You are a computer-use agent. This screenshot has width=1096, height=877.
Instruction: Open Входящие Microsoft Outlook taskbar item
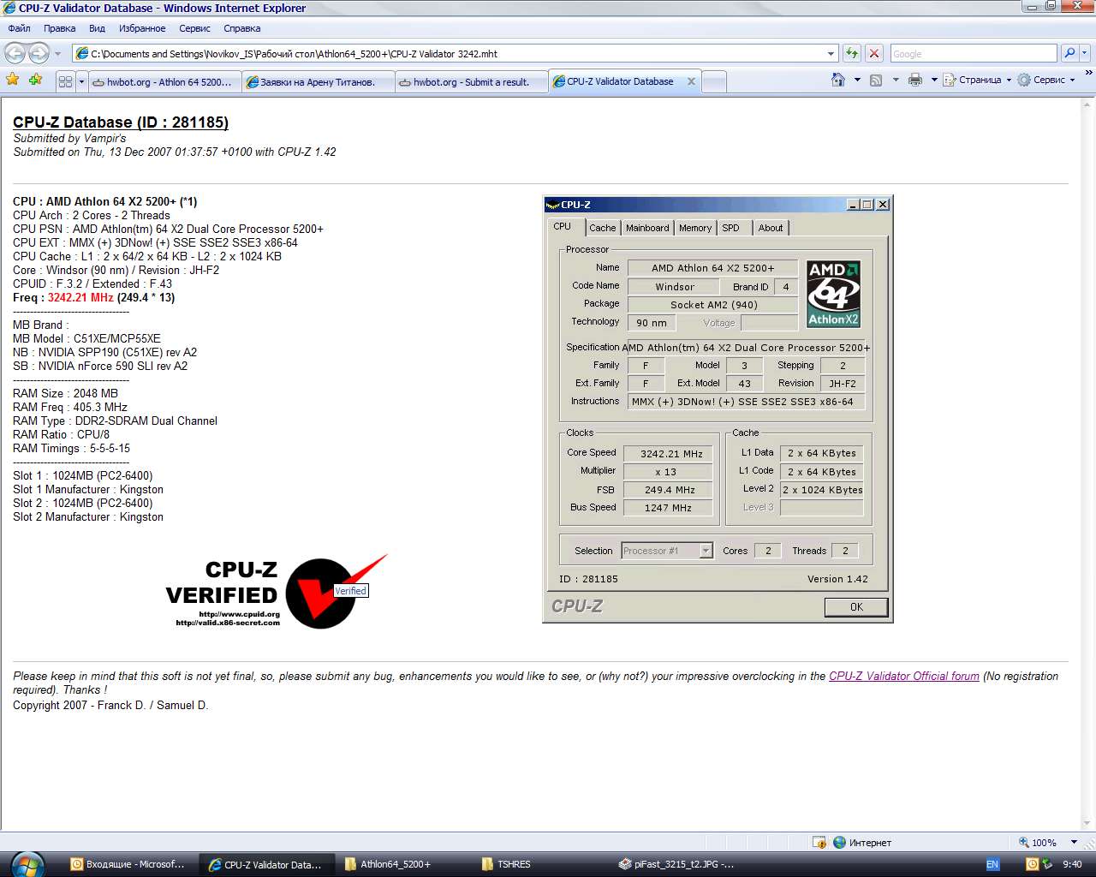tap(128, 864)
